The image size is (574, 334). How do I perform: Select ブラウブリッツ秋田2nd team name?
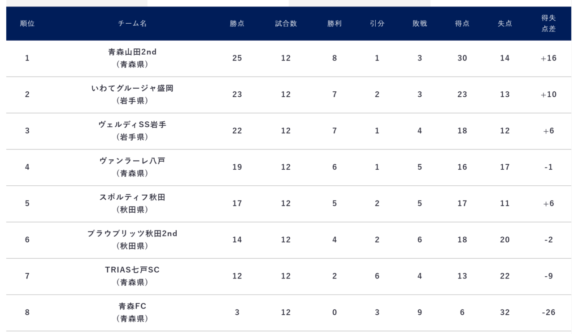point(132,234)
